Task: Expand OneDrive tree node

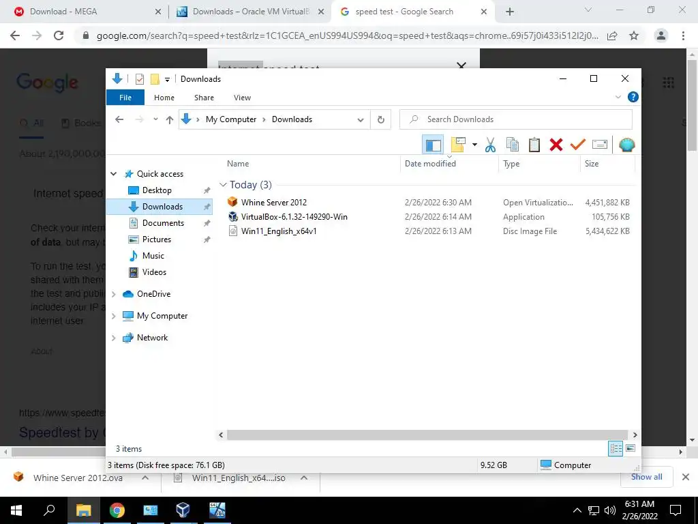Action: pos(114,294)
